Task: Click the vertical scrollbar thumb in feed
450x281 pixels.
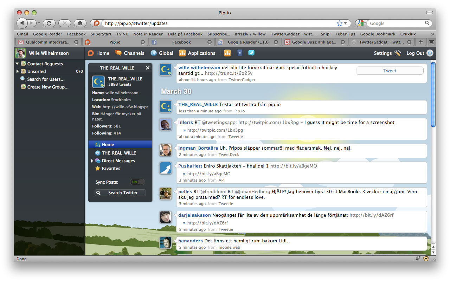Action: point(433,95)
